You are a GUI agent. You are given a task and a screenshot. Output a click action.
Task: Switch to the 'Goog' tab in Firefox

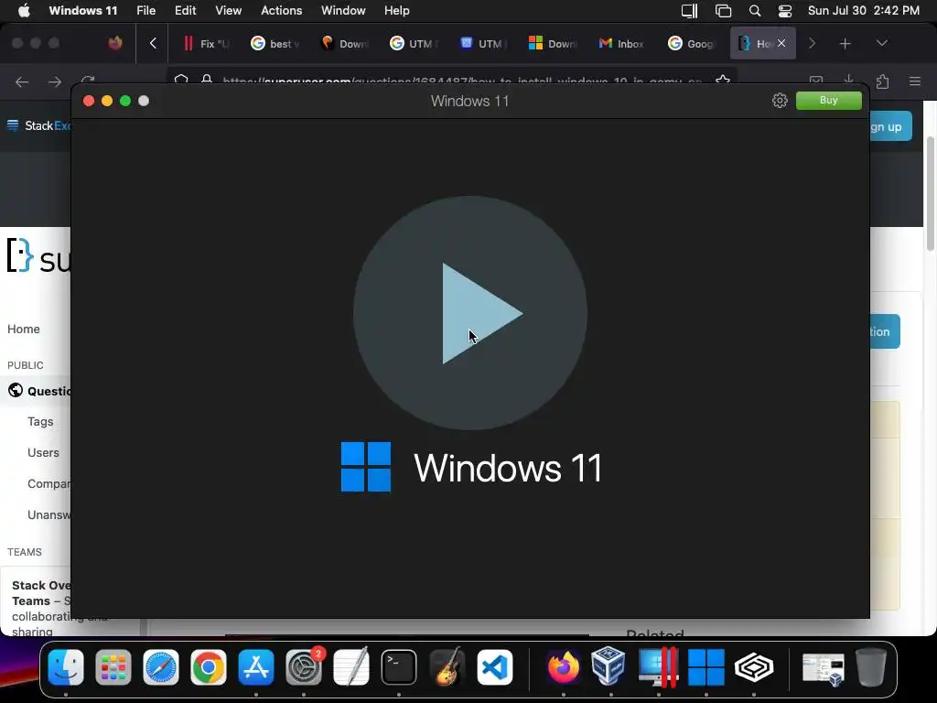[691, 44]
